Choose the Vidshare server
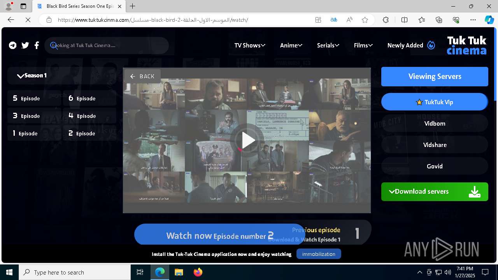Viewport: 498px width, 280px height. pos(435,145)
